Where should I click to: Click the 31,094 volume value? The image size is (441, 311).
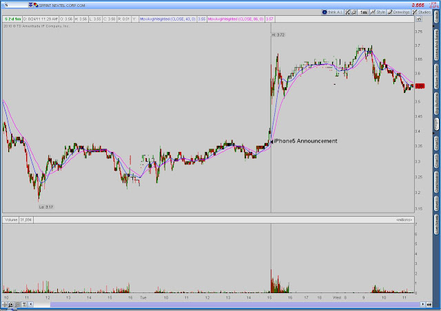(x=26, y=219)
